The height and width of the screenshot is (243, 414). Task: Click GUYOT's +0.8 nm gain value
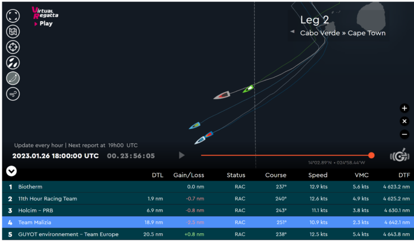tap(194, 234)
